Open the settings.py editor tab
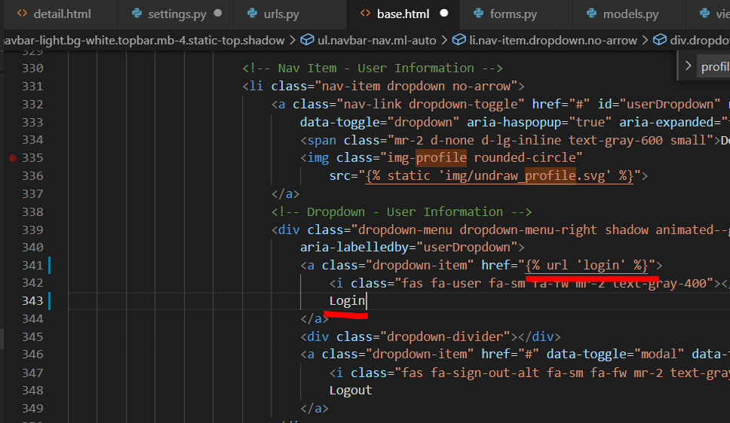This screenshot has width=730, height=423. click(x=176, y=14)
